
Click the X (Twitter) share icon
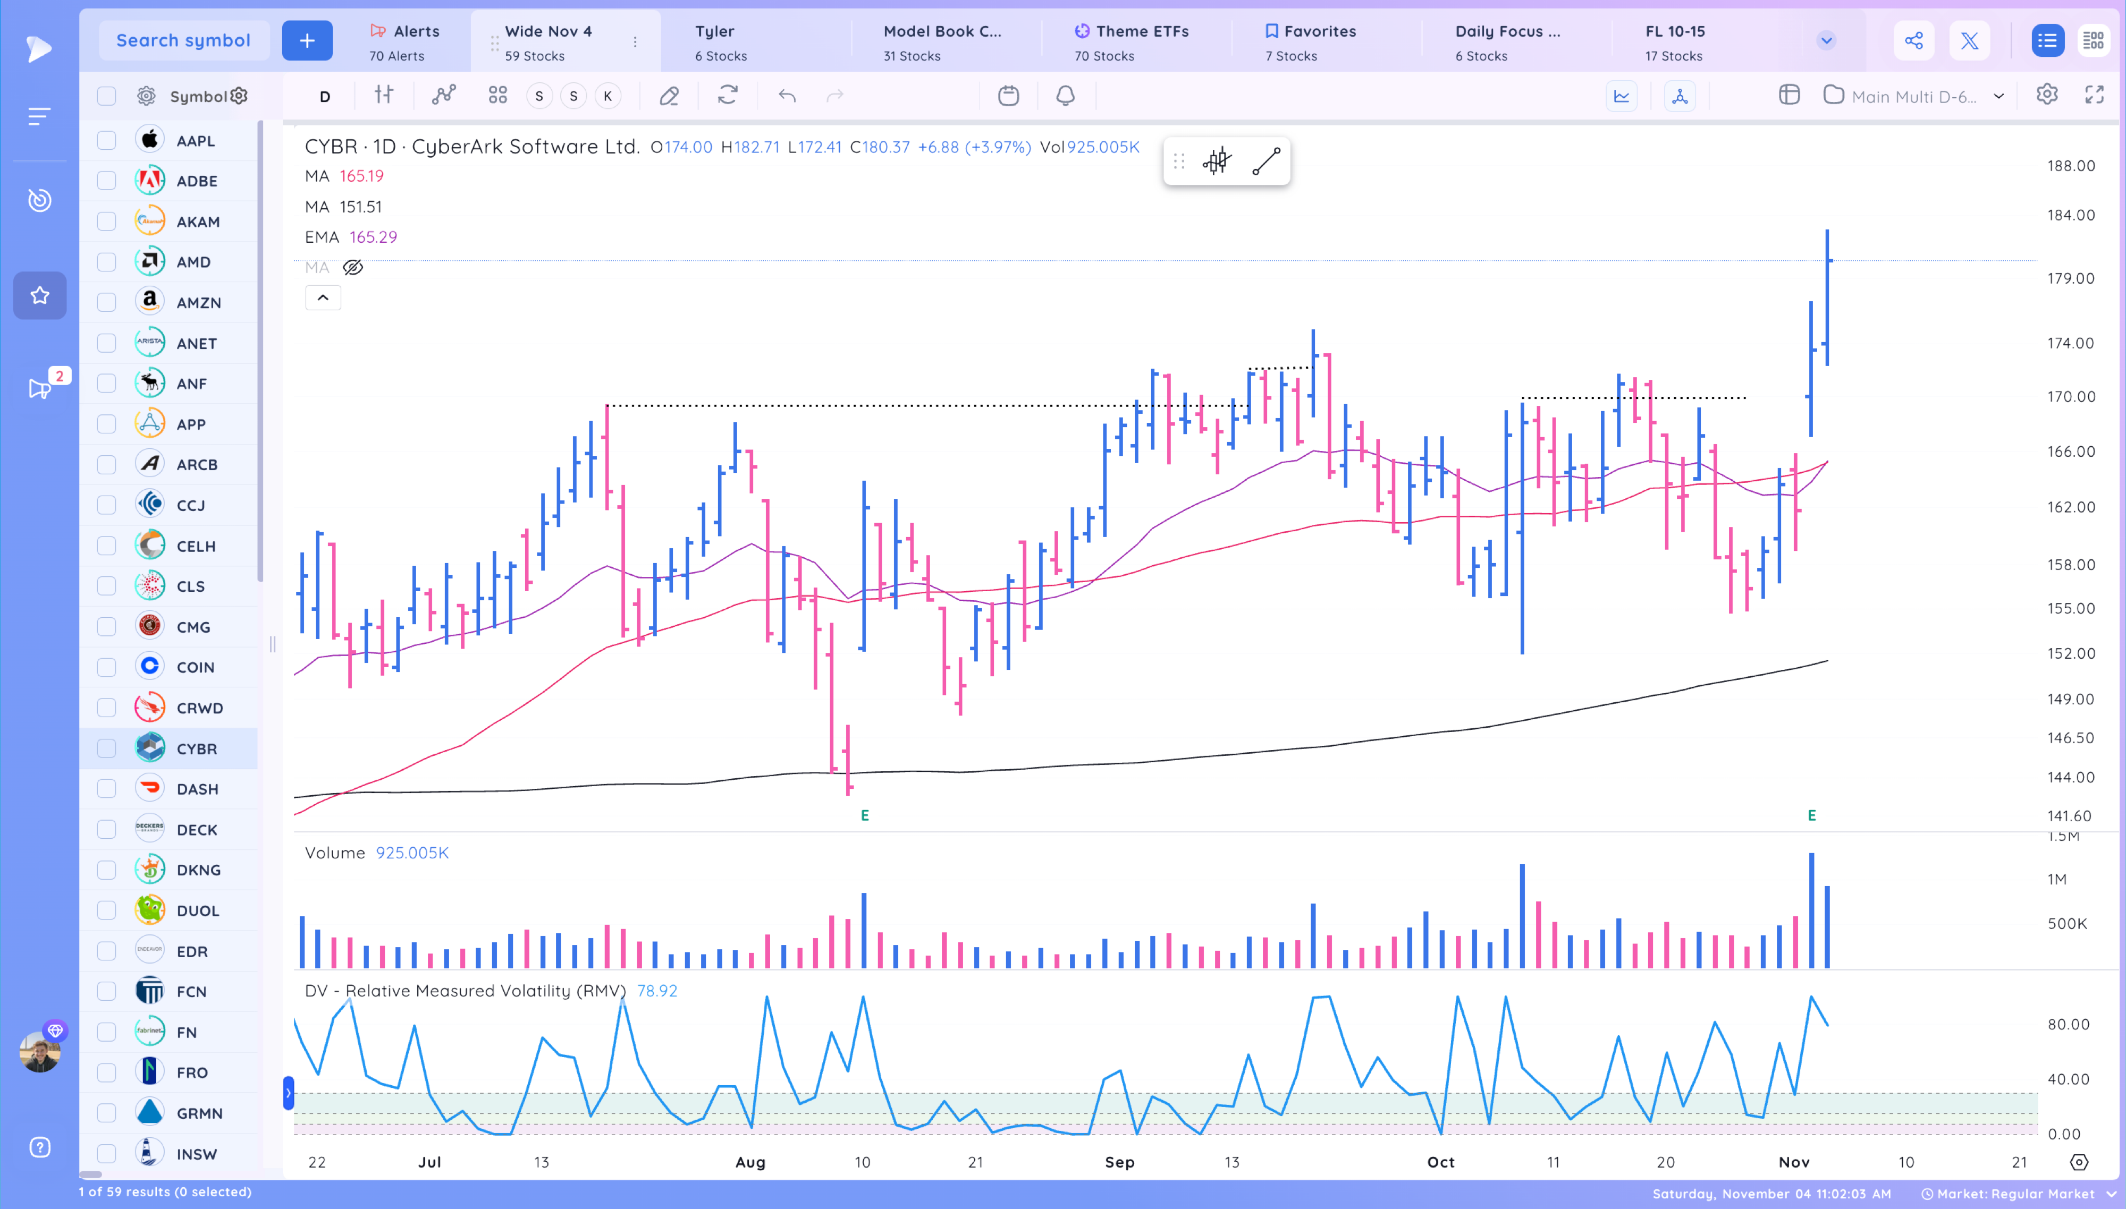click(1970, 41)
